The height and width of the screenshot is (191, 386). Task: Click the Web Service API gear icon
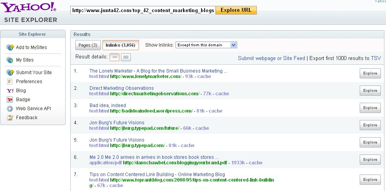click(x=9, y=109)
